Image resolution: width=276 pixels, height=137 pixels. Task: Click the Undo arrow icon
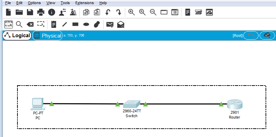pyautogui.click(x=108, y=12)
